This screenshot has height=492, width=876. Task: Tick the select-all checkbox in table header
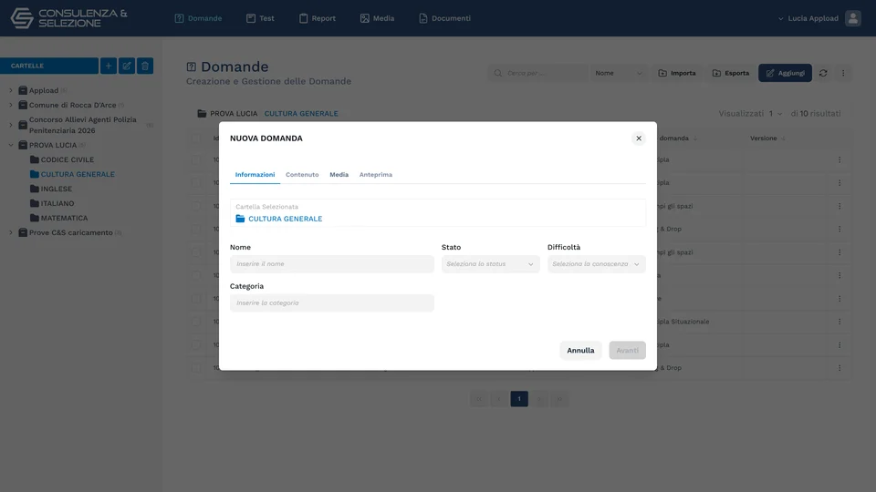tap(196, 138)
